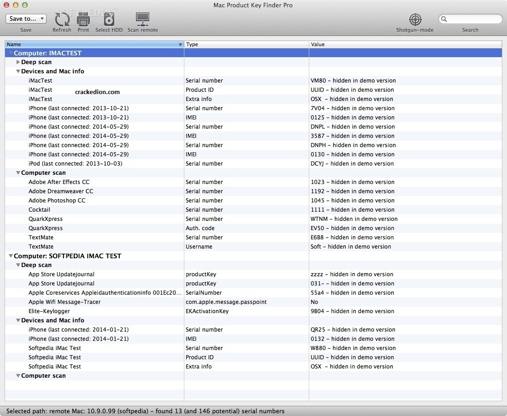Viewport: 507px width, 416px height.
Task: Activate Shotgun-mode target icon
Action: [x=415, y=19]
